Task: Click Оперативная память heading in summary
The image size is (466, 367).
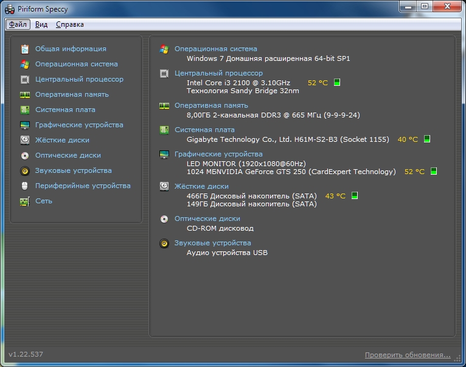Action: 211,105
